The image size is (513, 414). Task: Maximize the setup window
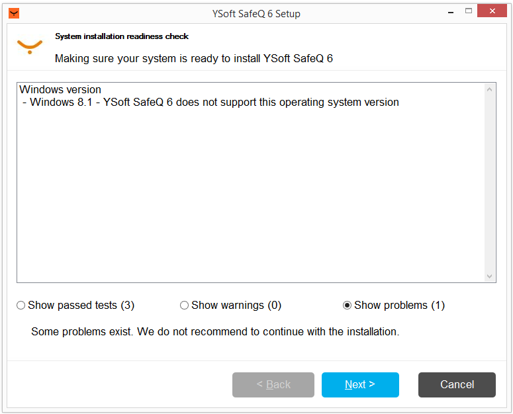[469, 11]
